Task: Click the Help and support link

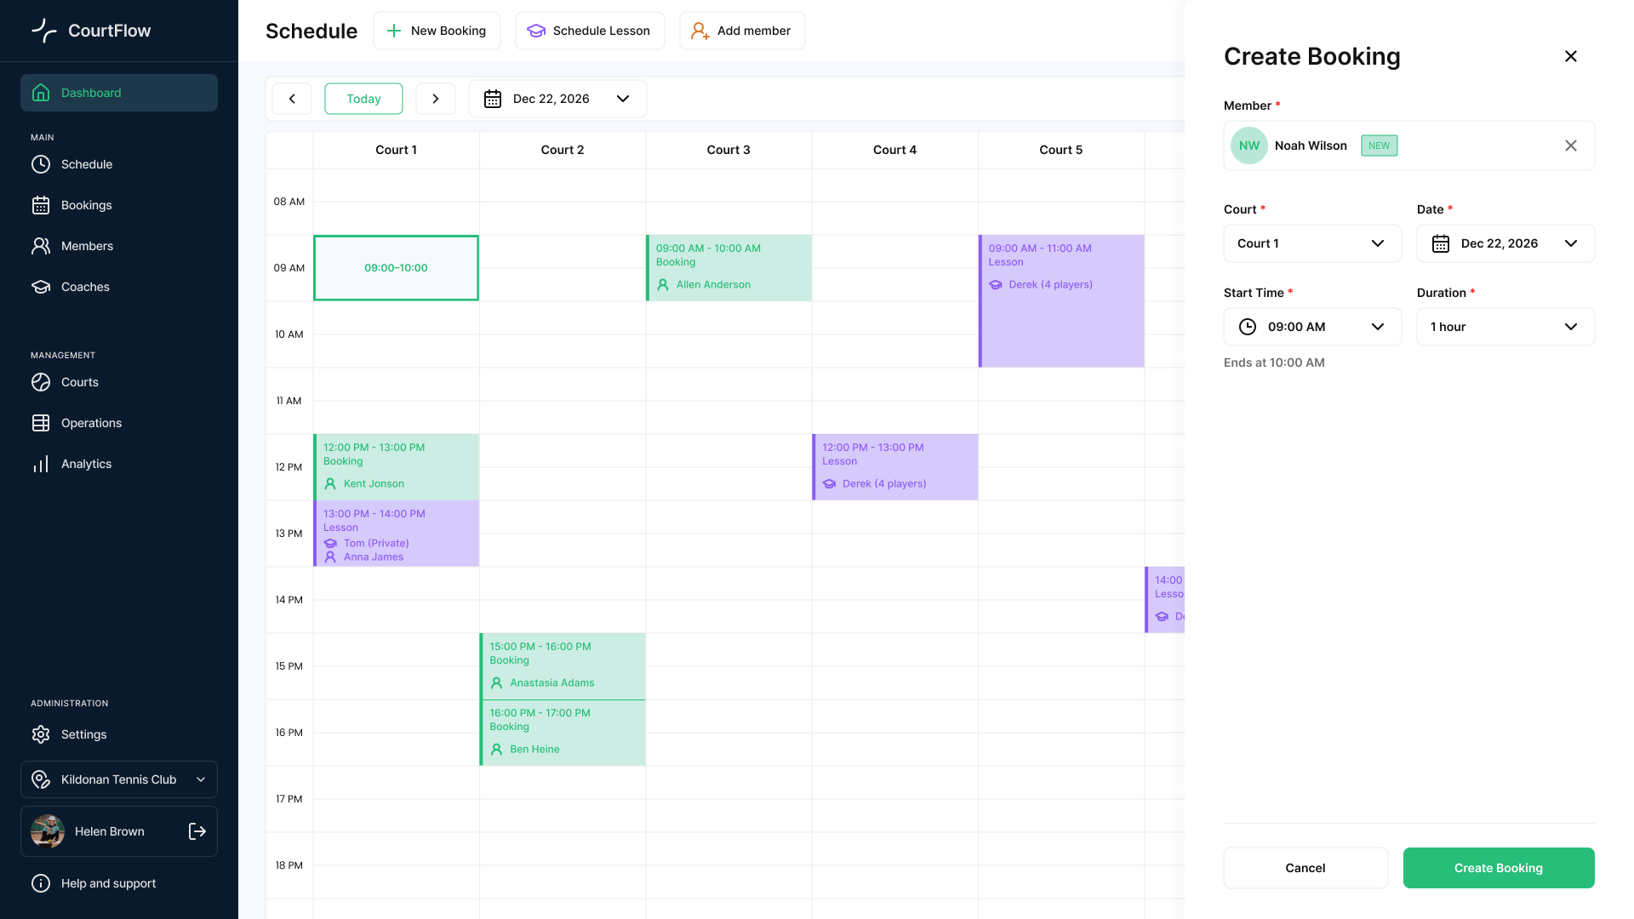Action: pyautogui.click(x=119, y=883)
